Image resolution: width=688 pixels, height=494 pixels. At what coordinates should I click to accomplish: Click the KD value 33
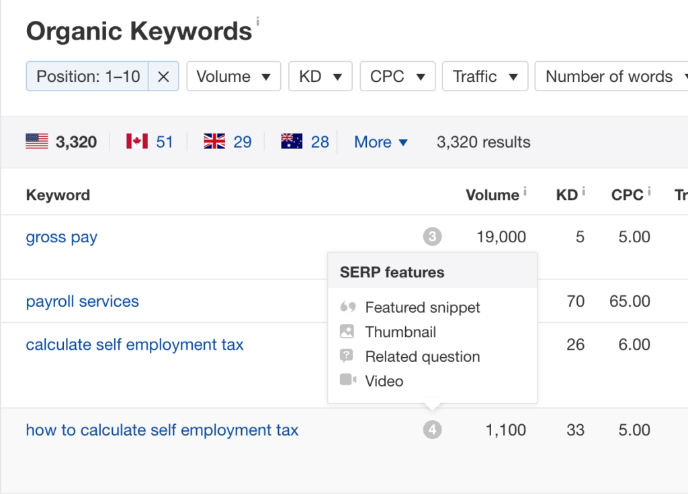tap(575, 430)
